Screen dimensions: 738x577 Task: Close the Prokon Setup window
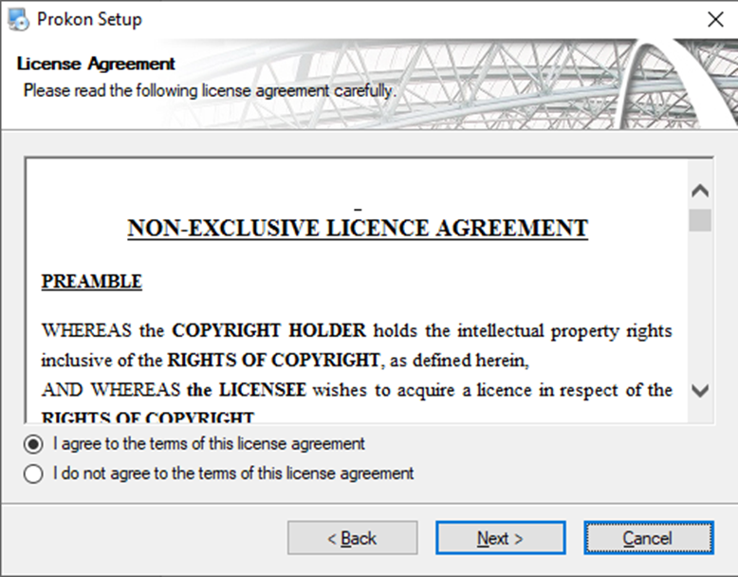coord(715,19)
